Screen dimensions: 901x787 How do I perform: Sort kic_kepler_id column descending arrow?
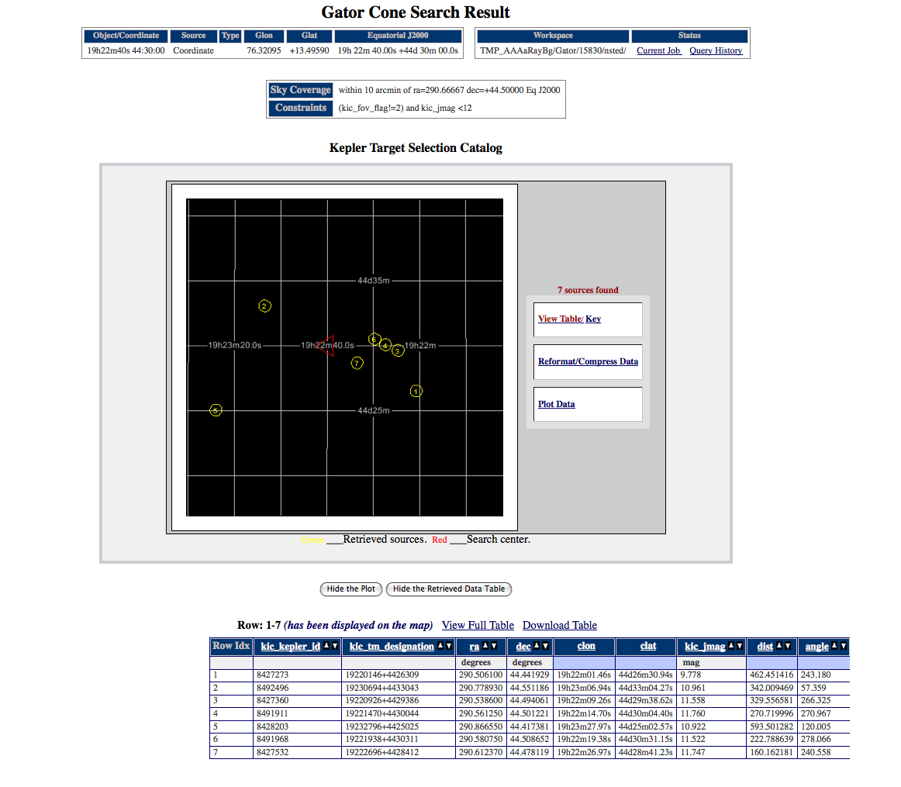[x=335, y=646]
